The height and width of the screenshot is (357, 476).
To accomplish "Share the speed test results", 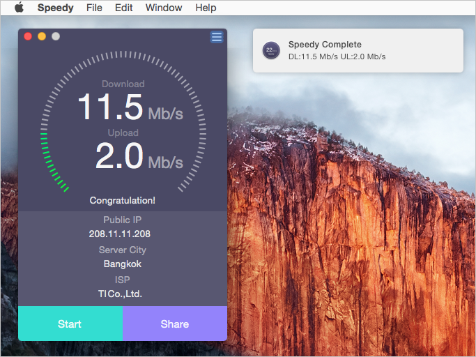I will pos(175,324).
